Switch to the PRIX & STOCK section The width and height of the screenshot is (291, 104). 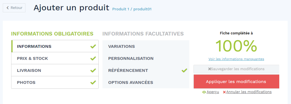[55, 58]
